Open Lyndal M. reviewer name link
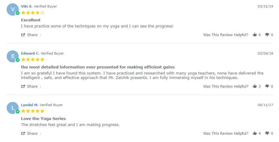 [x=30, y=105]
